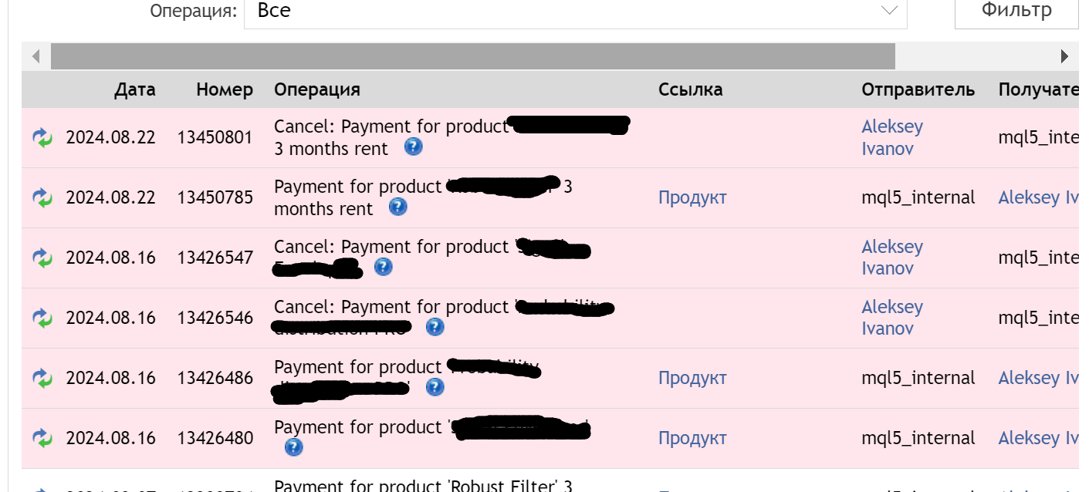Click refresh icon for transaction 13450785

[x=42, y=198]
